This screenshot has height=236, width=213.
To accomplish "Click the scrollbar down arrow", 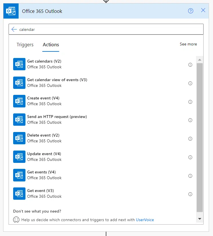I will click(200, 219).
